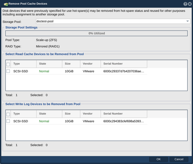Sort Write Log table by Vendor column
Viewport: 193px width, 164px height.
coord(91,114)
